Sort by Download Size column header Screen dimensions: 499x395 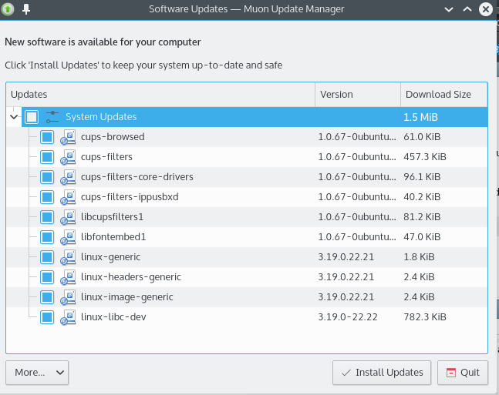tap(443, 95)
